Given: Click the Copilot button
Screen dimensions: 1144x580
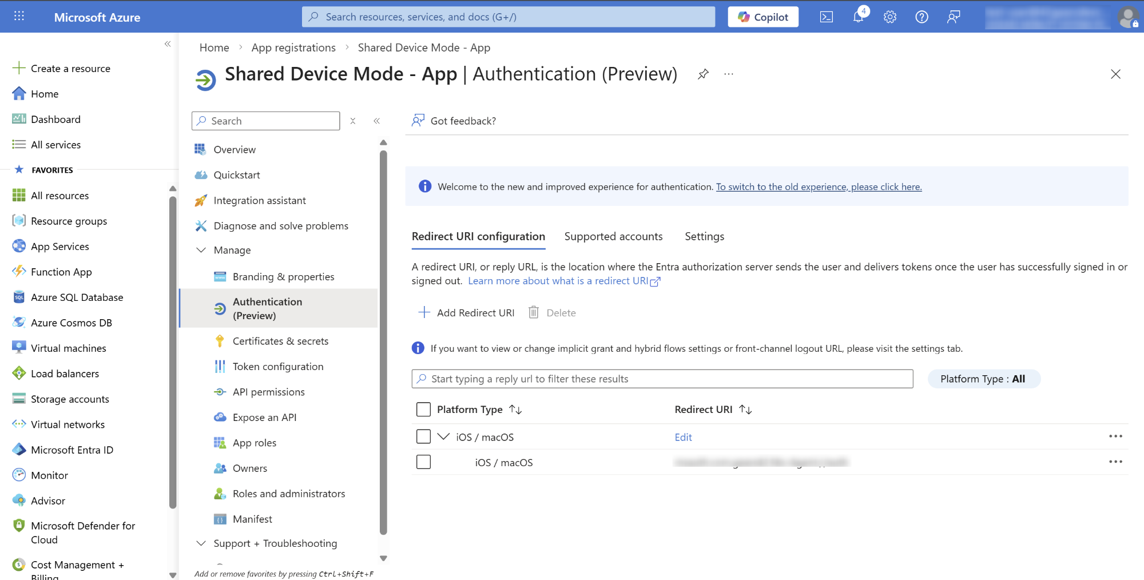Looking at the screenshot, I should pos(762,17).
